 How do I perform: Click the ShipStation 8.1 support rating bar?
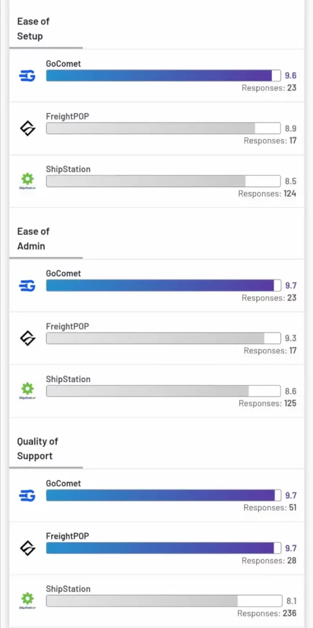(164, 601)
